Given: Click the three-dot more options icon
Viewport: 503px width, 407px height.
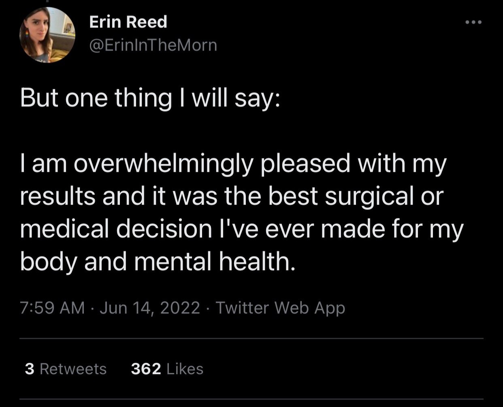Looking at the screenshot, I should coord(473,22).
